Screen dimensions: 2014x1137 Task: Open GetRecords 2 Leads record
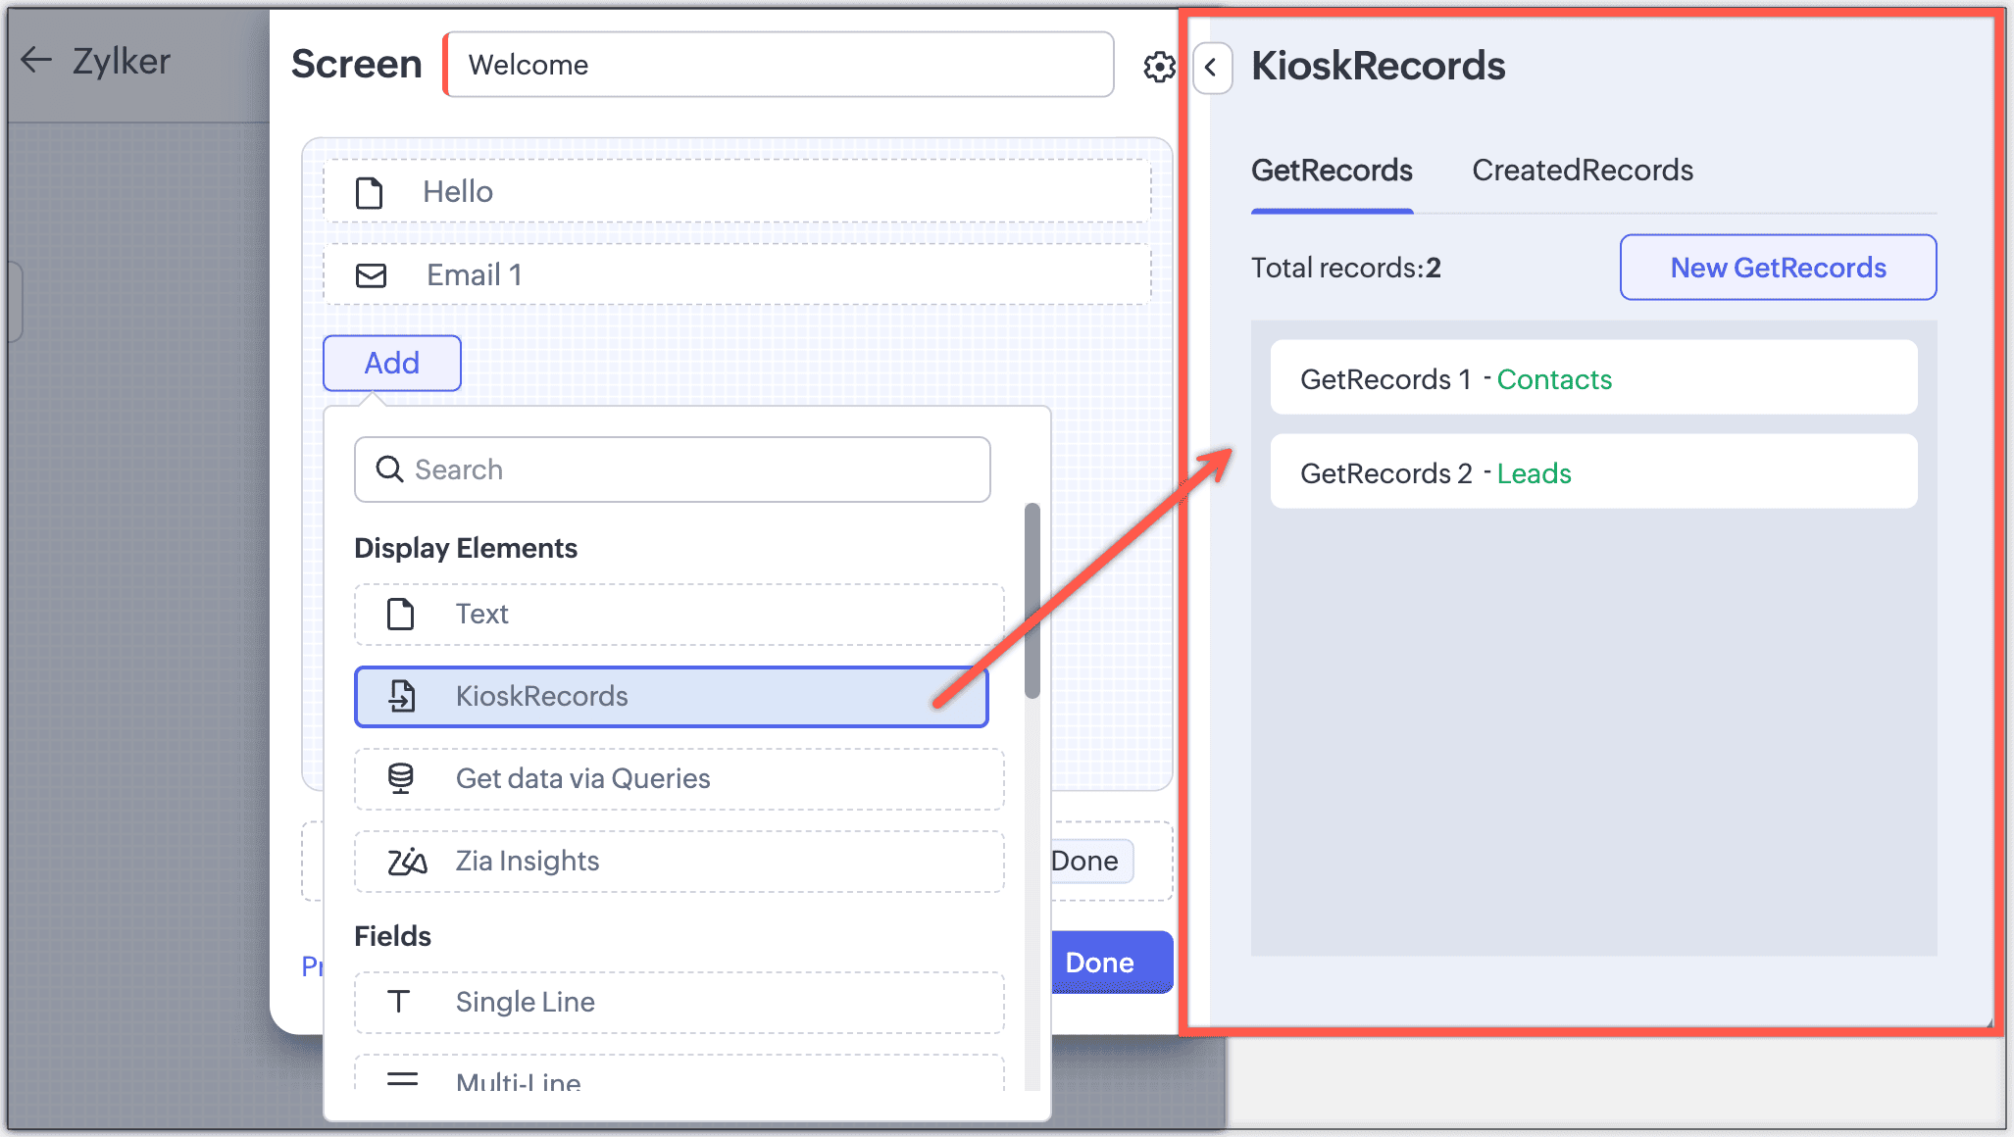(x=1592, y=472)
